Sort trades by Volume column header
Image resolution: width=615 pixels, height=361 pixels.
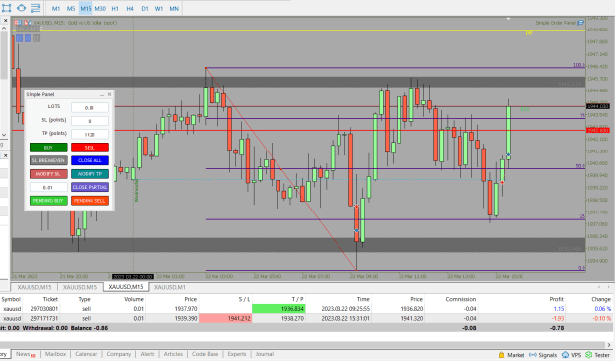tap(134, 299)
